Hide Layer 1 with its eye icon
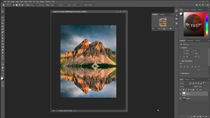This screenshot has height=118, width=210. pos(180,94)
